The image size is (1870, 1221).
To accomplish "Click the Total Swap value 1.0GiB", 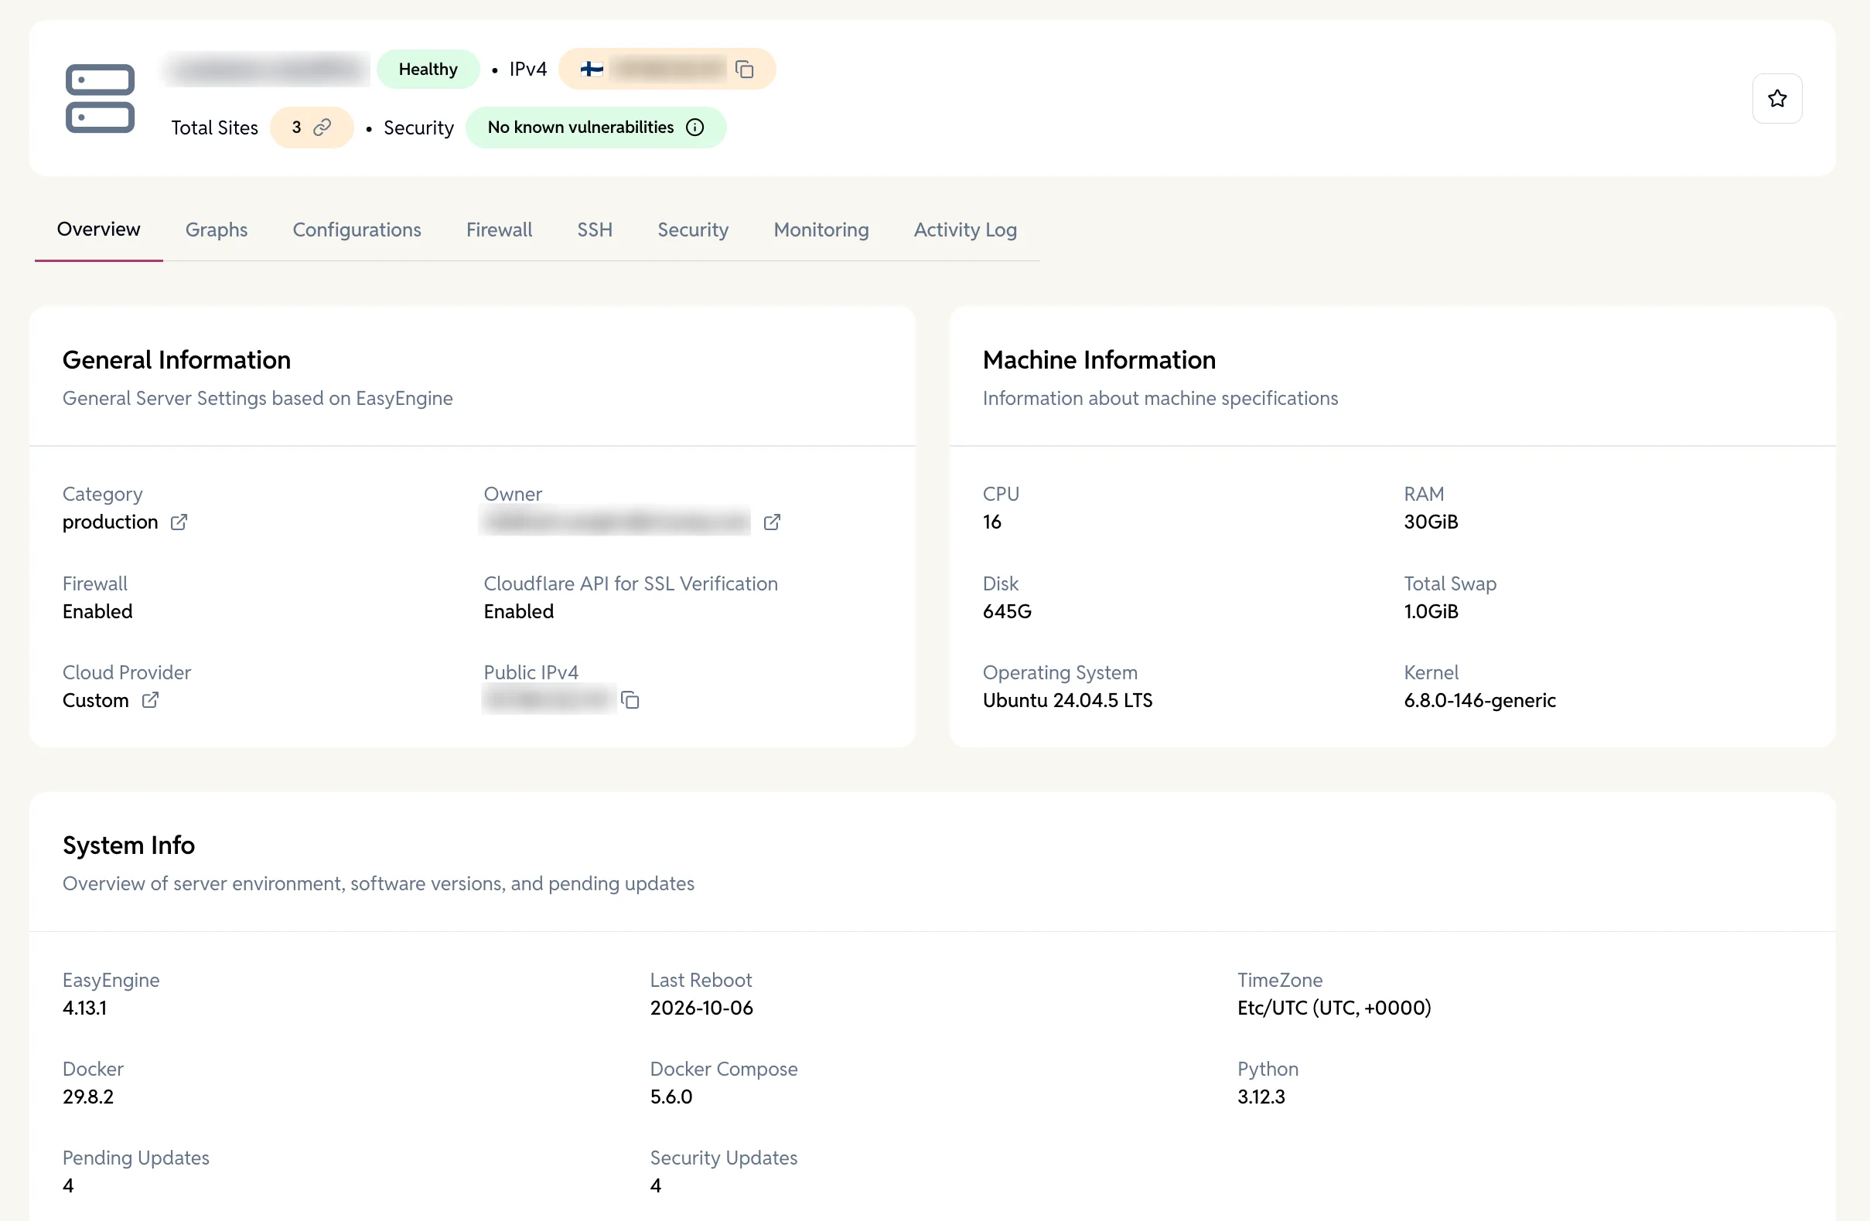I will coord(1430,611).
